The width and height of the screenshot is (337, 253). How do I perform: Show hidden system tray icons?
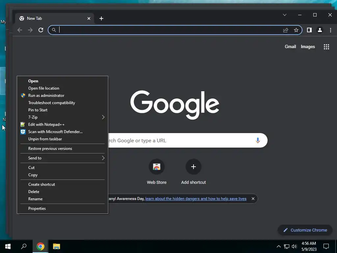[x=278, y=246]
